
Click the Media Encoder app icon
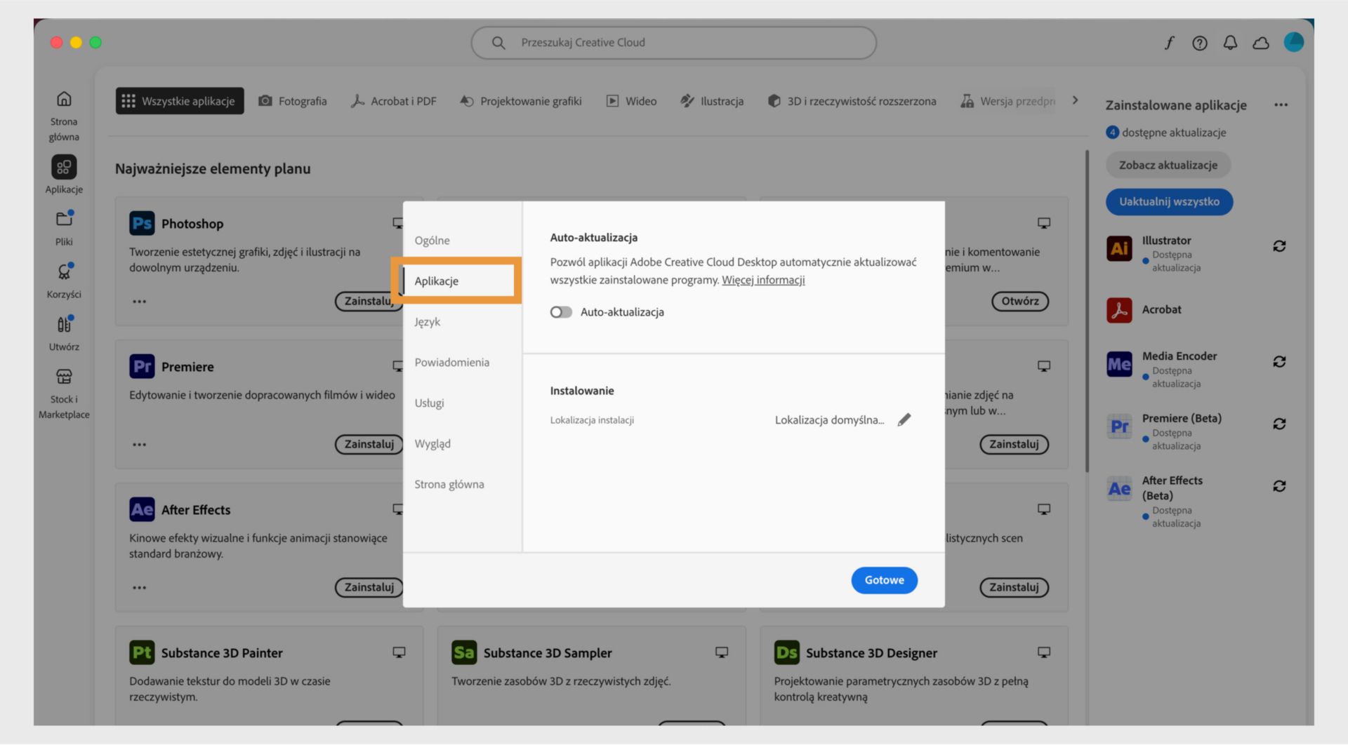tap(1119, 364)
